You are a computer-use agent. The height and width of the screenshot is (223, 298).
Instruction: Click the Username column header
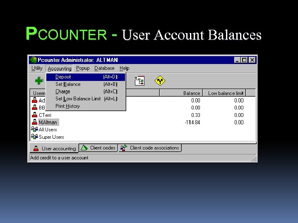point(38,93)
